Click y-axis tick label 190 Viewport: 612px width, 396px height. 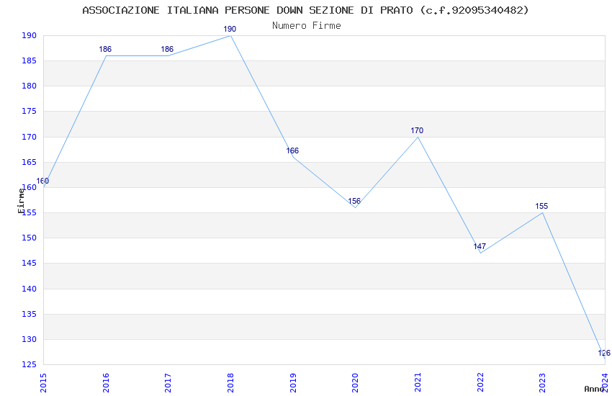click(29, 35)
